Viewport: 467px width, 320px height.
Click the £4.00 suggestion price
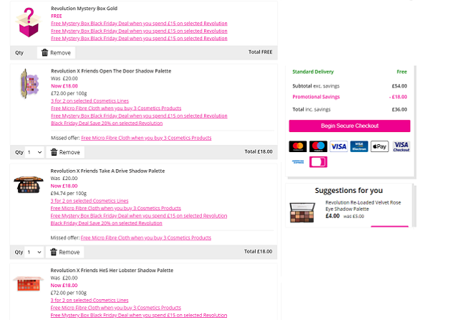pos(333,216)
